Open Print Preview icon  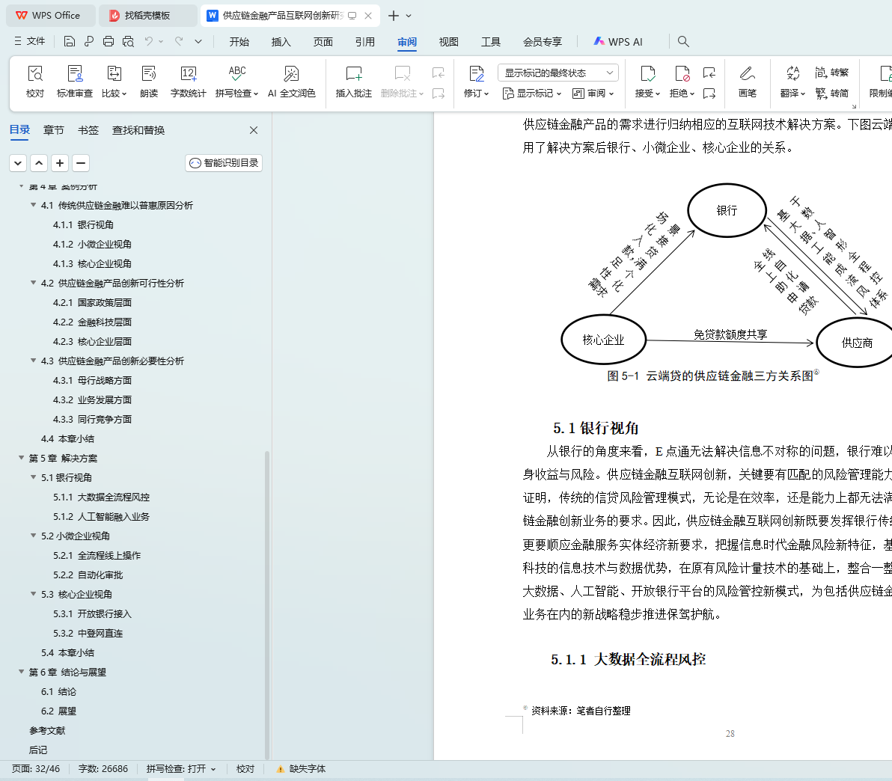(128, 41)
